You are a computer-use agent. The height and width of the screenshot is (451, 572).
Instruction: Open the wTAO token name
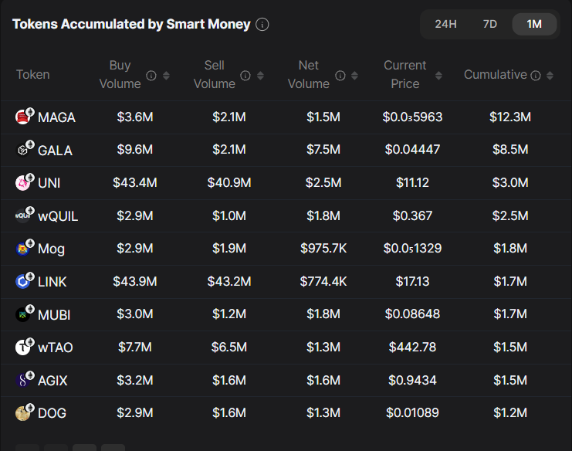coord(56,348)
